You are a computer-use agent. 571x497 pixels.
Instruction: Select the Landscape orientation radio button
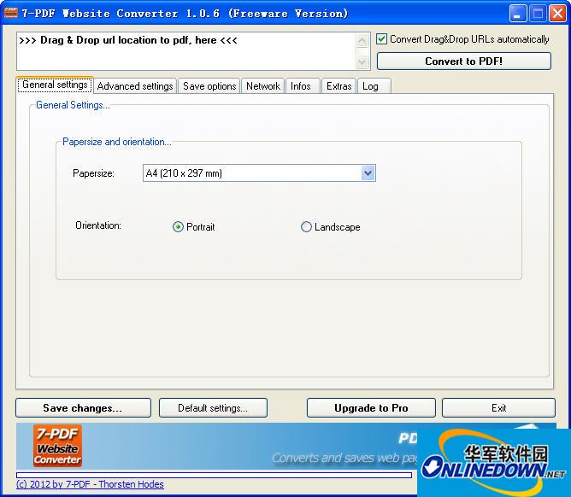click(306, 227)
